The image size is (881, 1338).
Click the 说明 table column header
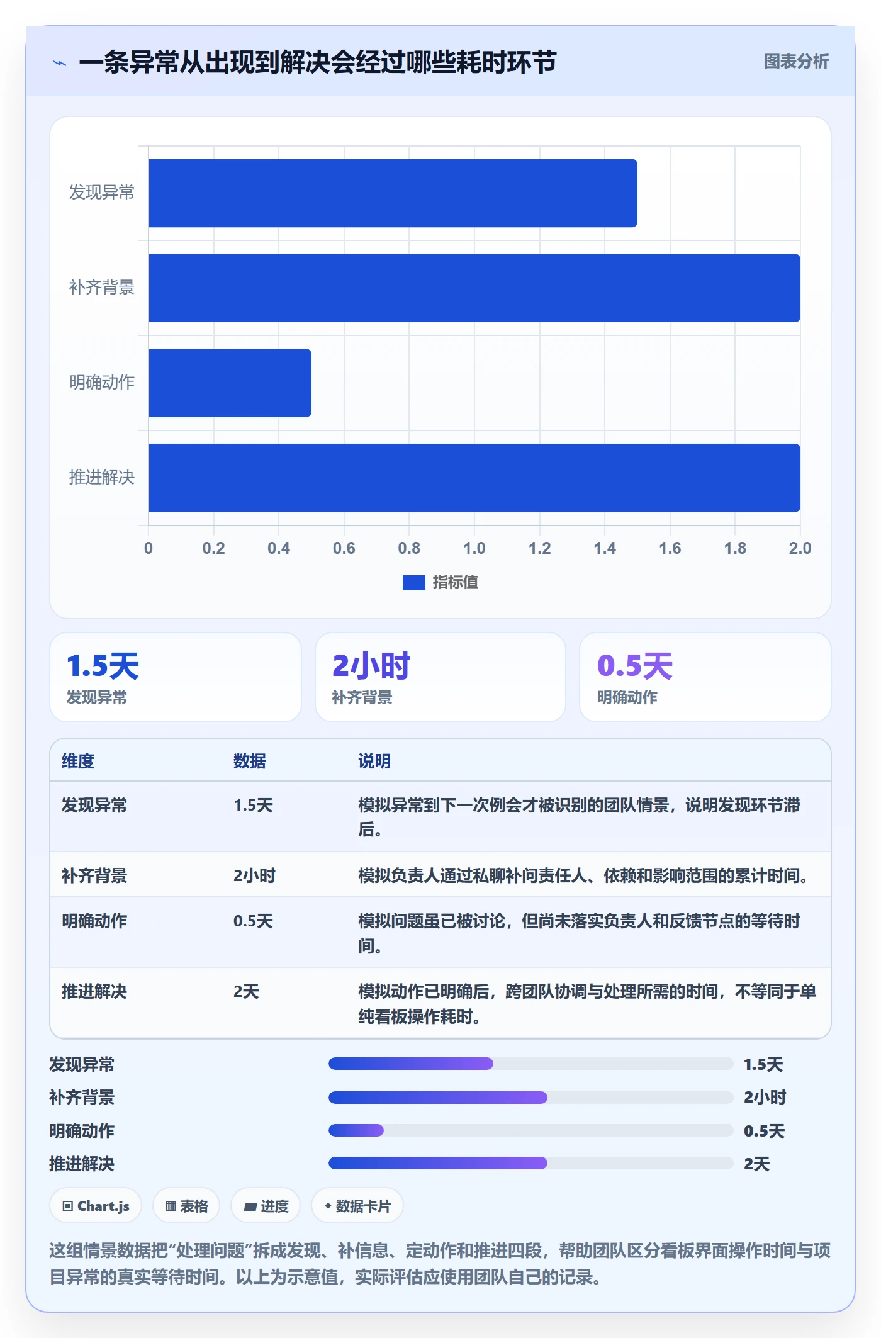point(374,761)
